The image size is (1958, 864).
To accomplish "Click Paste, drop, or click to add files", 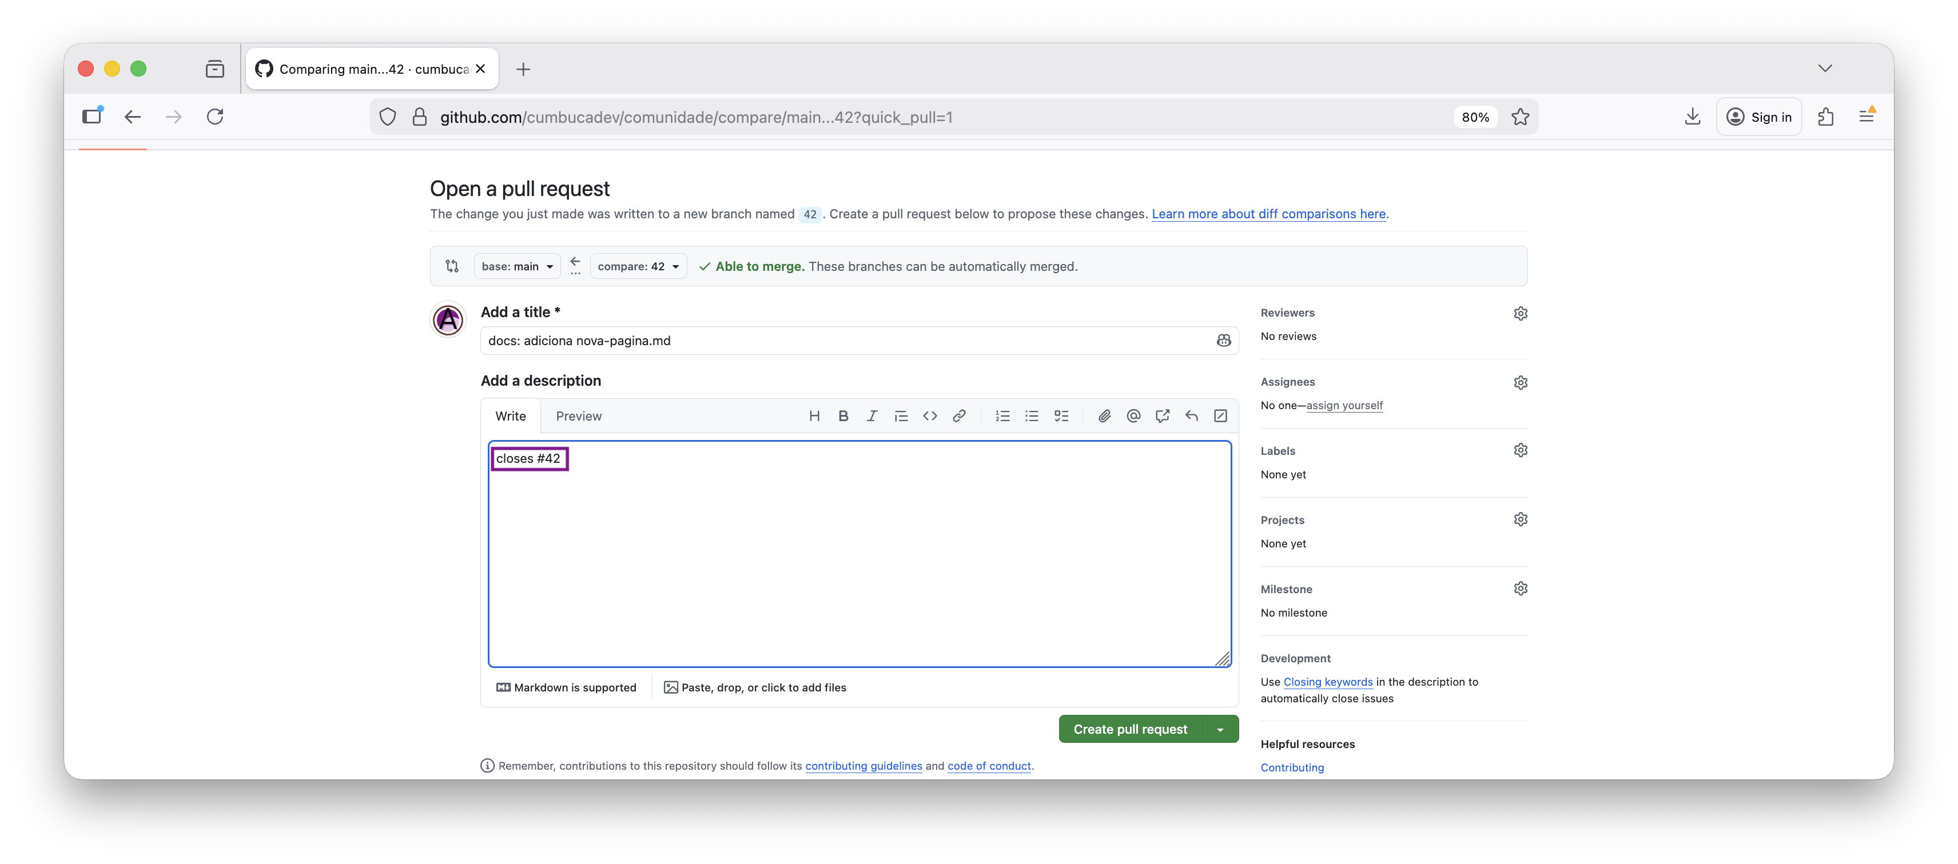I will point(755,687).
